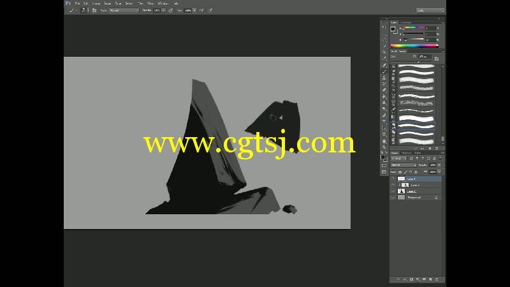
Task: Open the Swatches tab beside Color
Action: click(405, 22)
